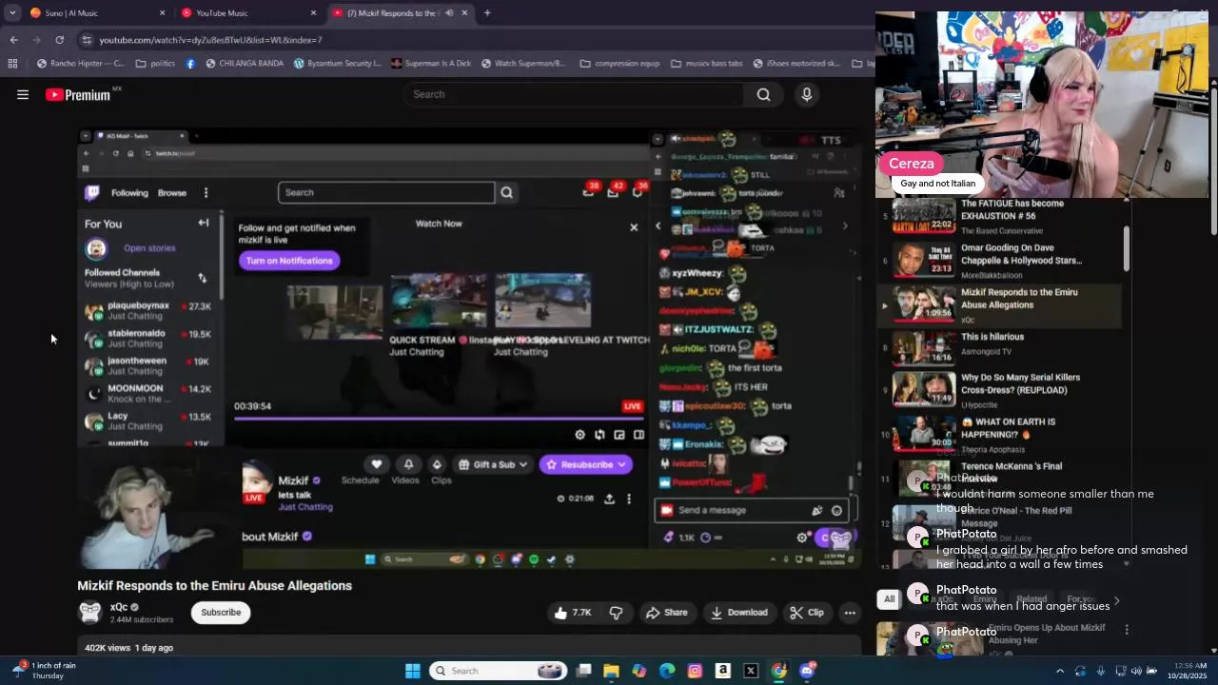
Task: Expand the compression equip bookmark folder
Action: 619,64
